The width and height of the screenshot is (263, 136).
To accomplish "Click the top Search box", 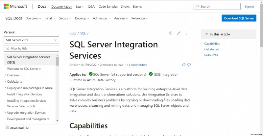I will (214, 7).
